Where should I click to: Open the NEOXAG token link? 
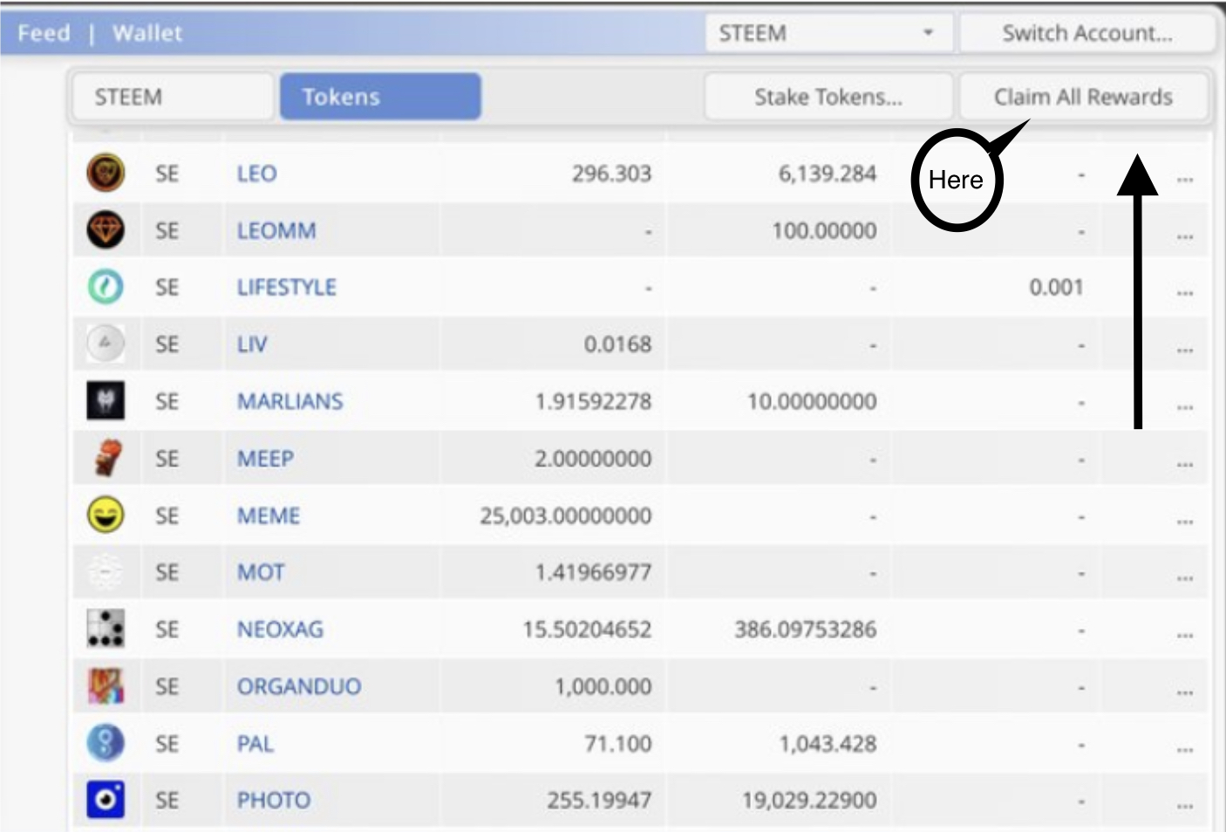[x=280, y=629]
